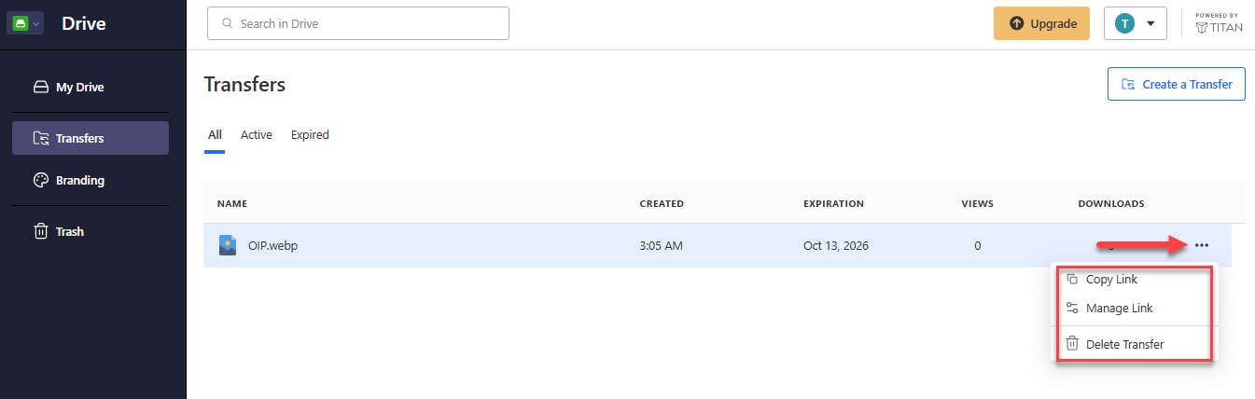Screen dimensions: 1255x399
Task: Click the T user avatar
Action: (x=1124, y=24)
